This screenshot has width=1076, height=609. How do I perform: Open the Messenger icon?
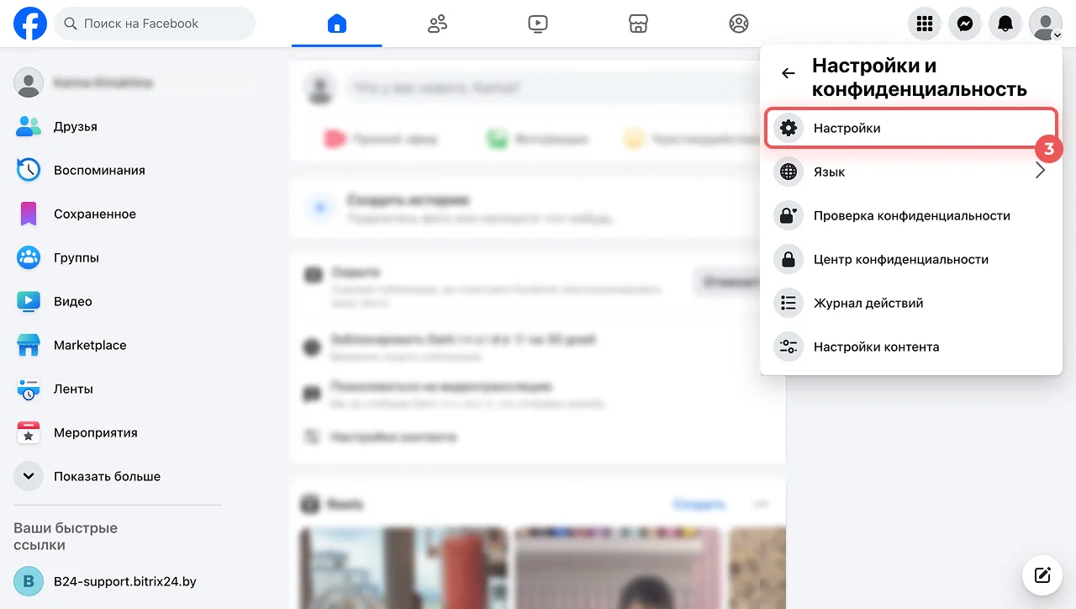(965, 24)
